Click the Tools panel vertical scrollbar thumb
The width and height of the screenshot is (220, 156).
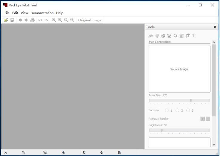(x=214, y=80)
